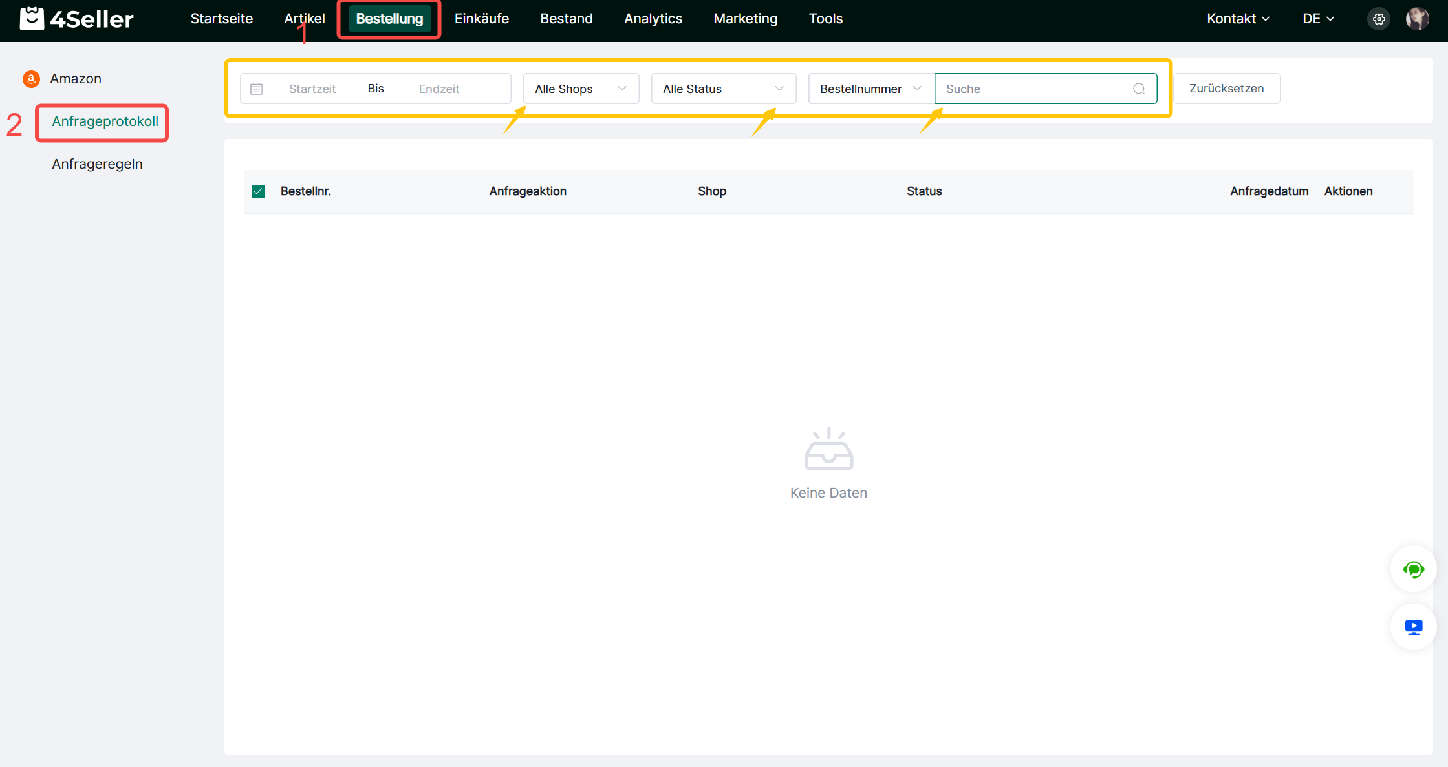Screen dimensions: 1448x767
Task: Toggle the select-all Bestellnr. checkbox
Action: pos(259,191)
